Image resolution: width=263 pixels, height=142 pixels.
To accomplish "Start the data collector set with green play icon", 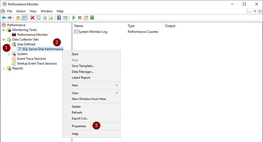I will pyautogui.click(x=74, y=18).
